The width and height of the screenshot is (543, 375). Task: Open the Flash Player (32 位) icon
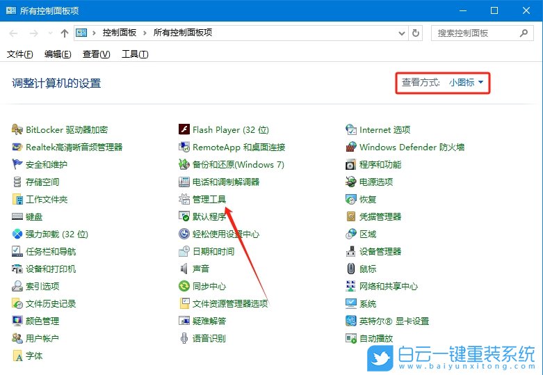point(184,129)
